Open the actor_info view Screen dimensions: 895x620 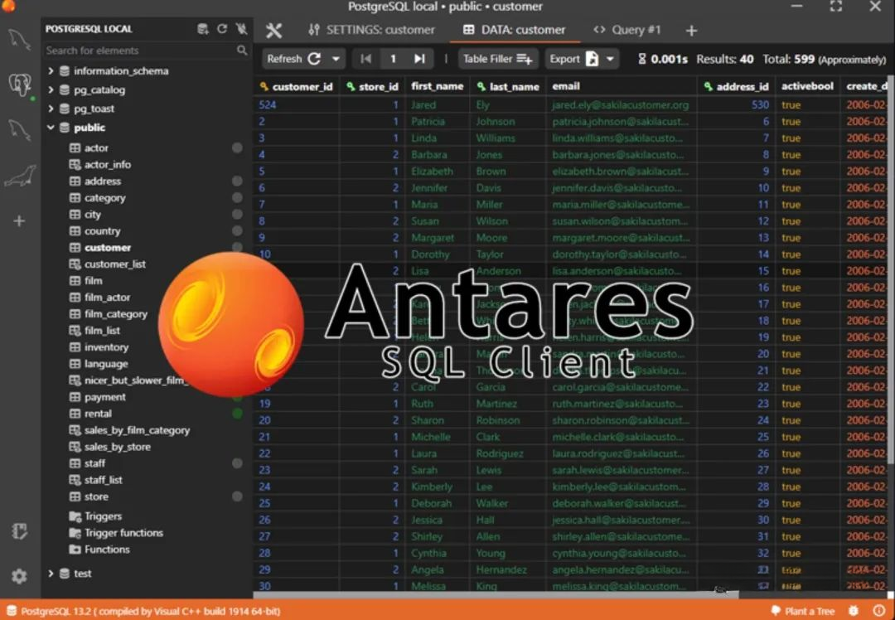[x=107, y=164]
